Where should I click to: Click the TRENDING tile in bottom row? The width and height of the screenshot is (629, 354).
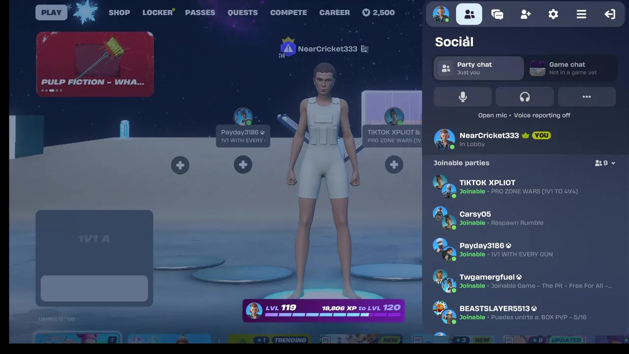(269, 339)
